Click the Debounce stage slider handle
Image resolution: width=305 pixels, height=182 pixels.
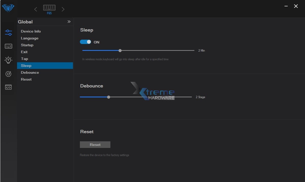(109, 97)
